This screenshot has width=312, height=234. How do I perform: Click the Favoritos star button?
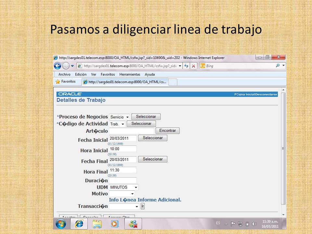tap(66, 81)
